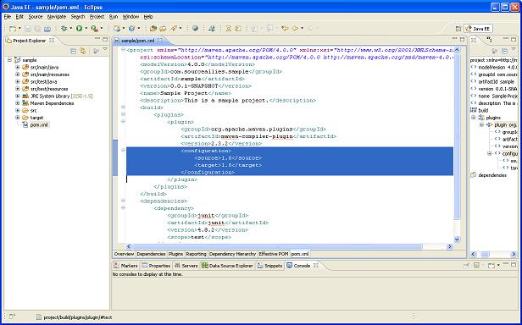Run the project with green play icon

click(x=80, y=29)
